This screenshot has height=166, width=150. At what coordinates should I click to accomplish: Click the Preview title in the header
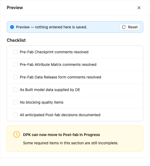(15, 7)
